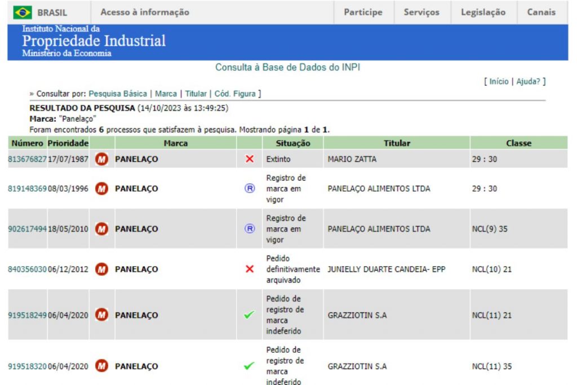The image size is (577, 385).
Task: Click class value NCL(11) 35
Action: point(491,366)
